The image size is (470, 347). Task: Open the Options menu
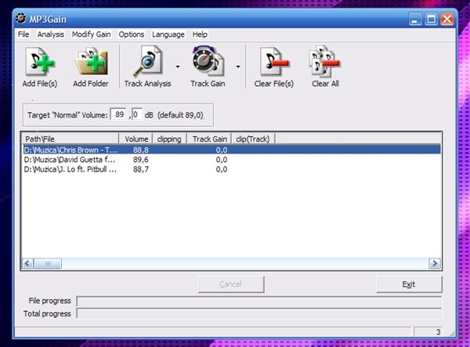click(132, 34)
